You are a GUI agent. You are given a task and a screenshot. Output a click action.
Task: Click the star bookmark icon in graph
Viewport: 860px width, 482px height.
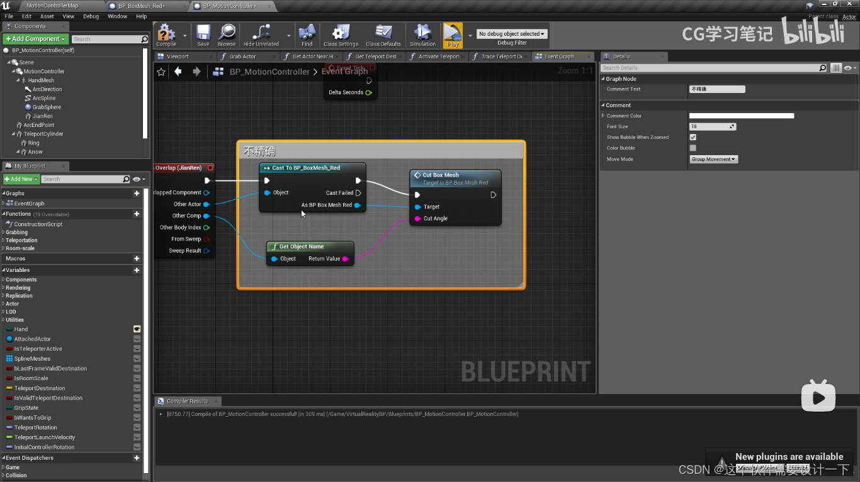[x=161, y=72]
